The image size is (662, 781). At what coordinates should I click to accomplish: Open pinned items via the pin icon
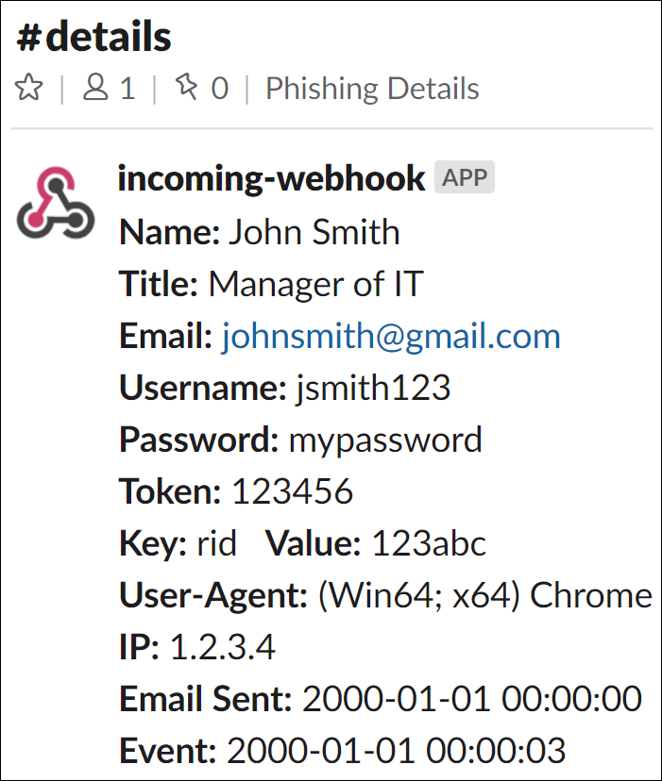(x=187, y=87)
